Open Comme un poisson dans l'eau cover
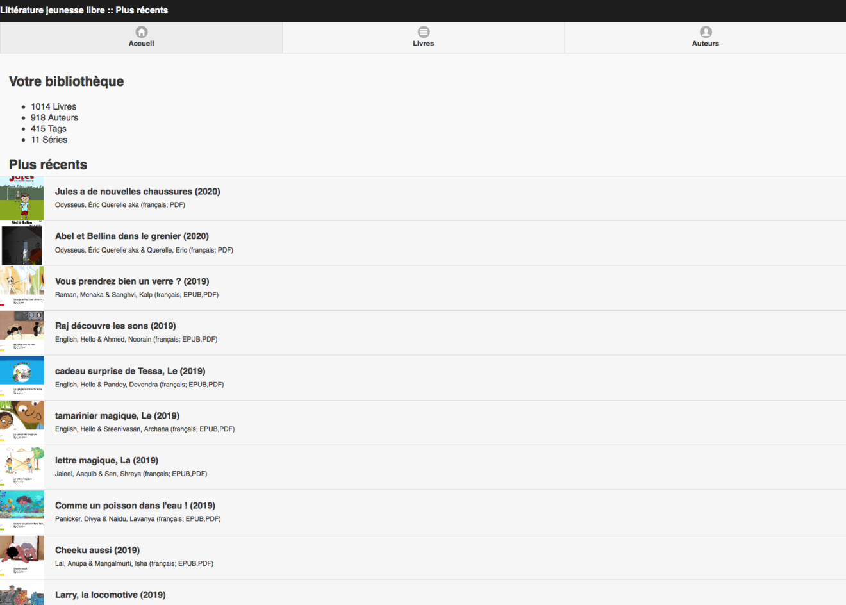 pyautogui.click(x=22, y=513)
